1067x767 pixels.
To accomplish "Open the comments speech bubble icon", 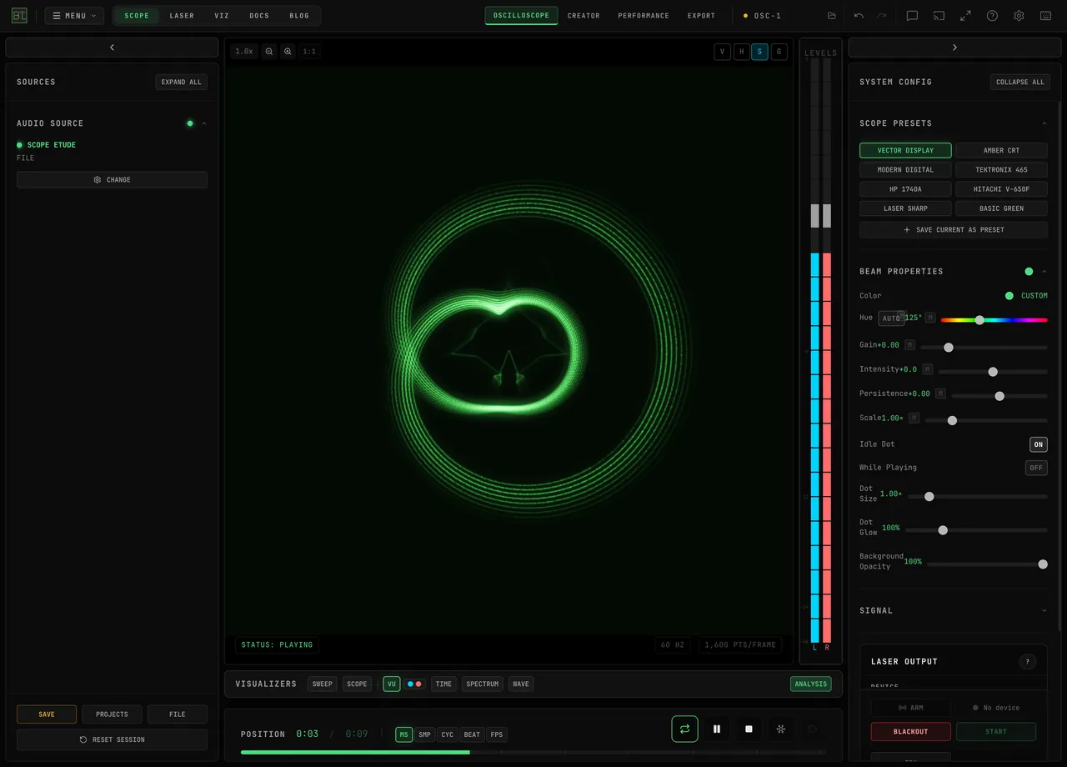I will 912,16.
